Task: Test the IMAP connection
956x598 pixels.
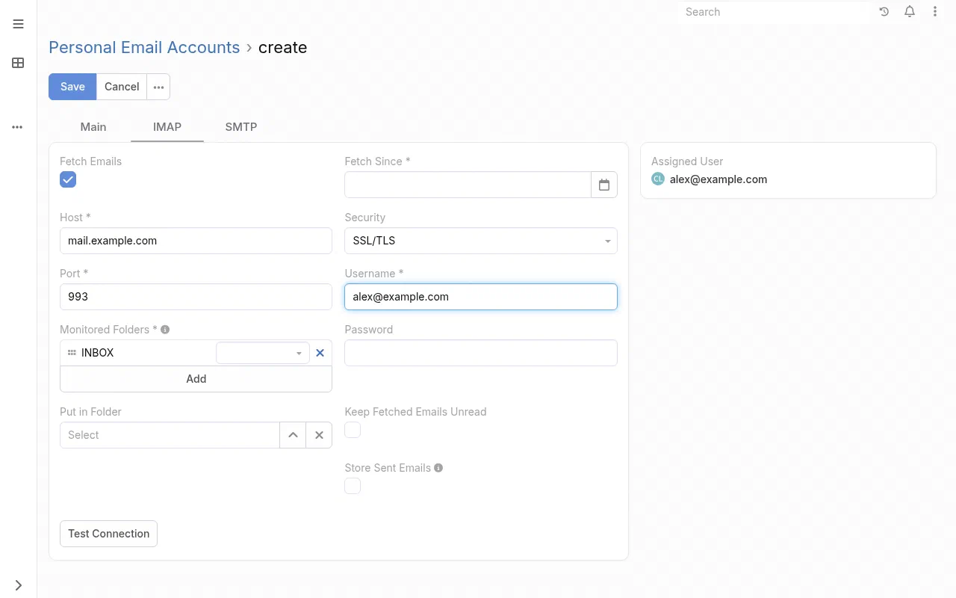Action: 108,534
